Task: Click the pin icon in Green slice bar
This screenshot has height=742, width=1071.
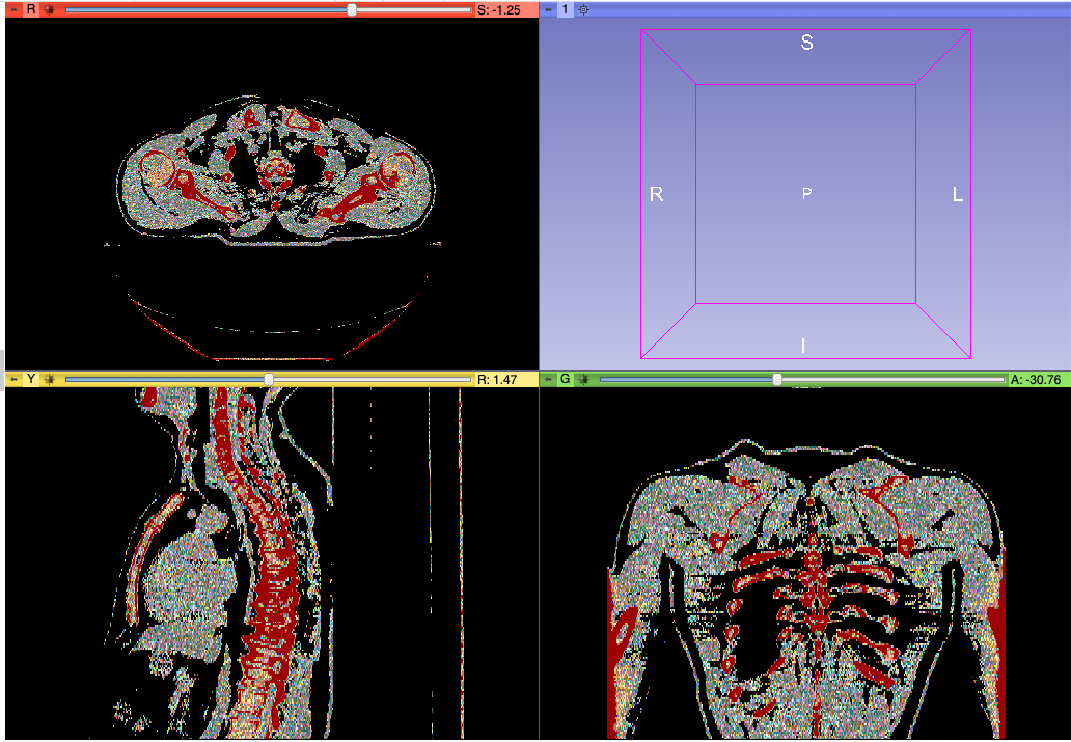Action: 548,379
